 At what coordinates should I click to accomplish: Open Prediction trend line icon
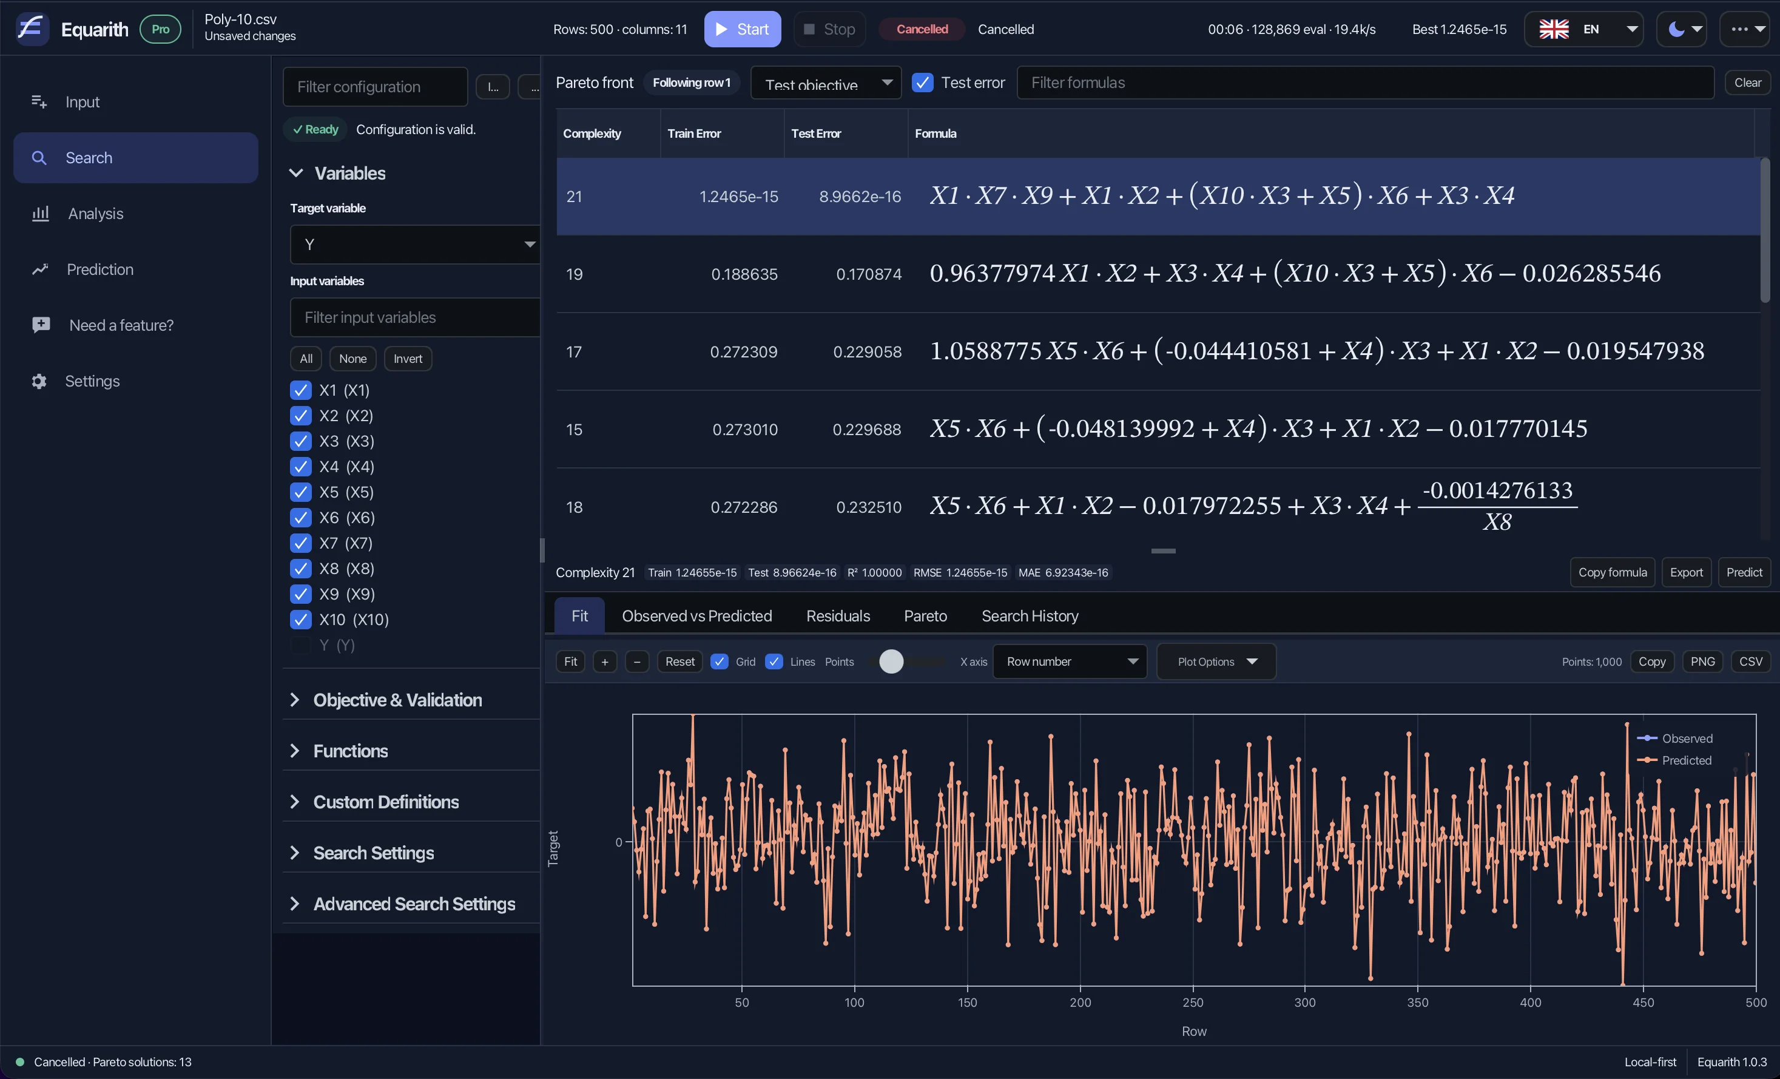tap(39, 269)
